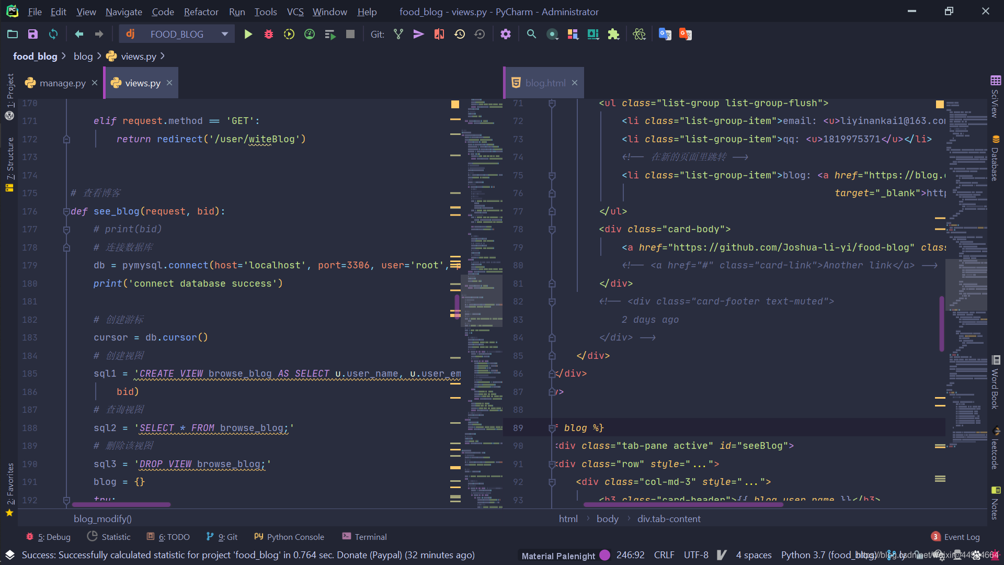Click the CRLF line separator in the status bar
This screenshot has width=1004, height=565.
[664, 555]
